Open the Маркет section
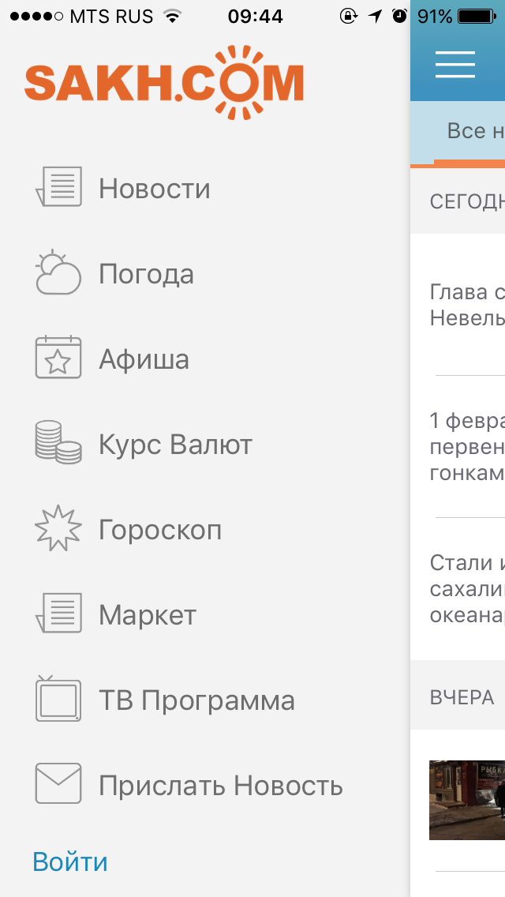This screenshot has height=897, width=505. click(148, 615)
